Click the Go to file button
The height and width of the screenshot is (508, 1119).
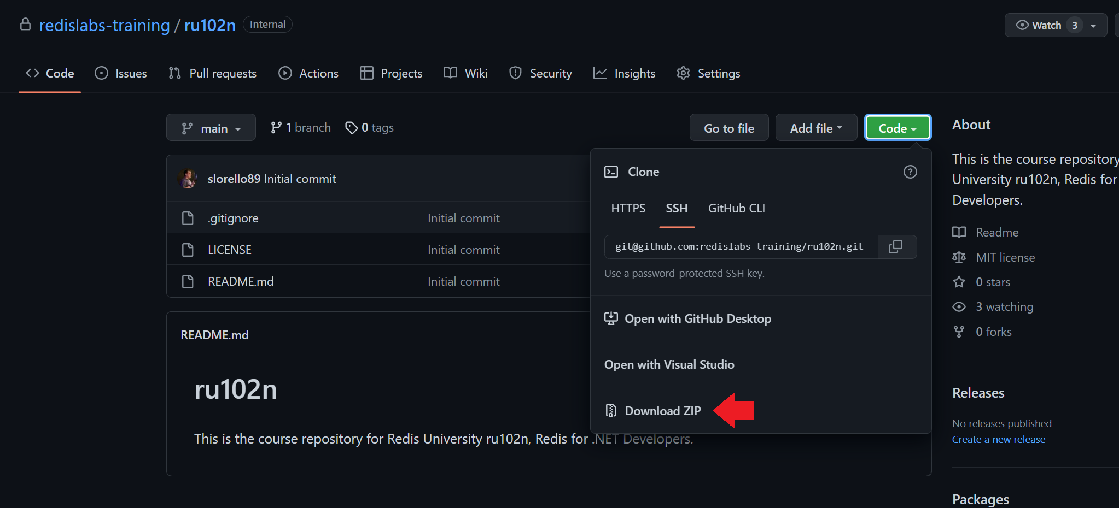click(729, 128)
